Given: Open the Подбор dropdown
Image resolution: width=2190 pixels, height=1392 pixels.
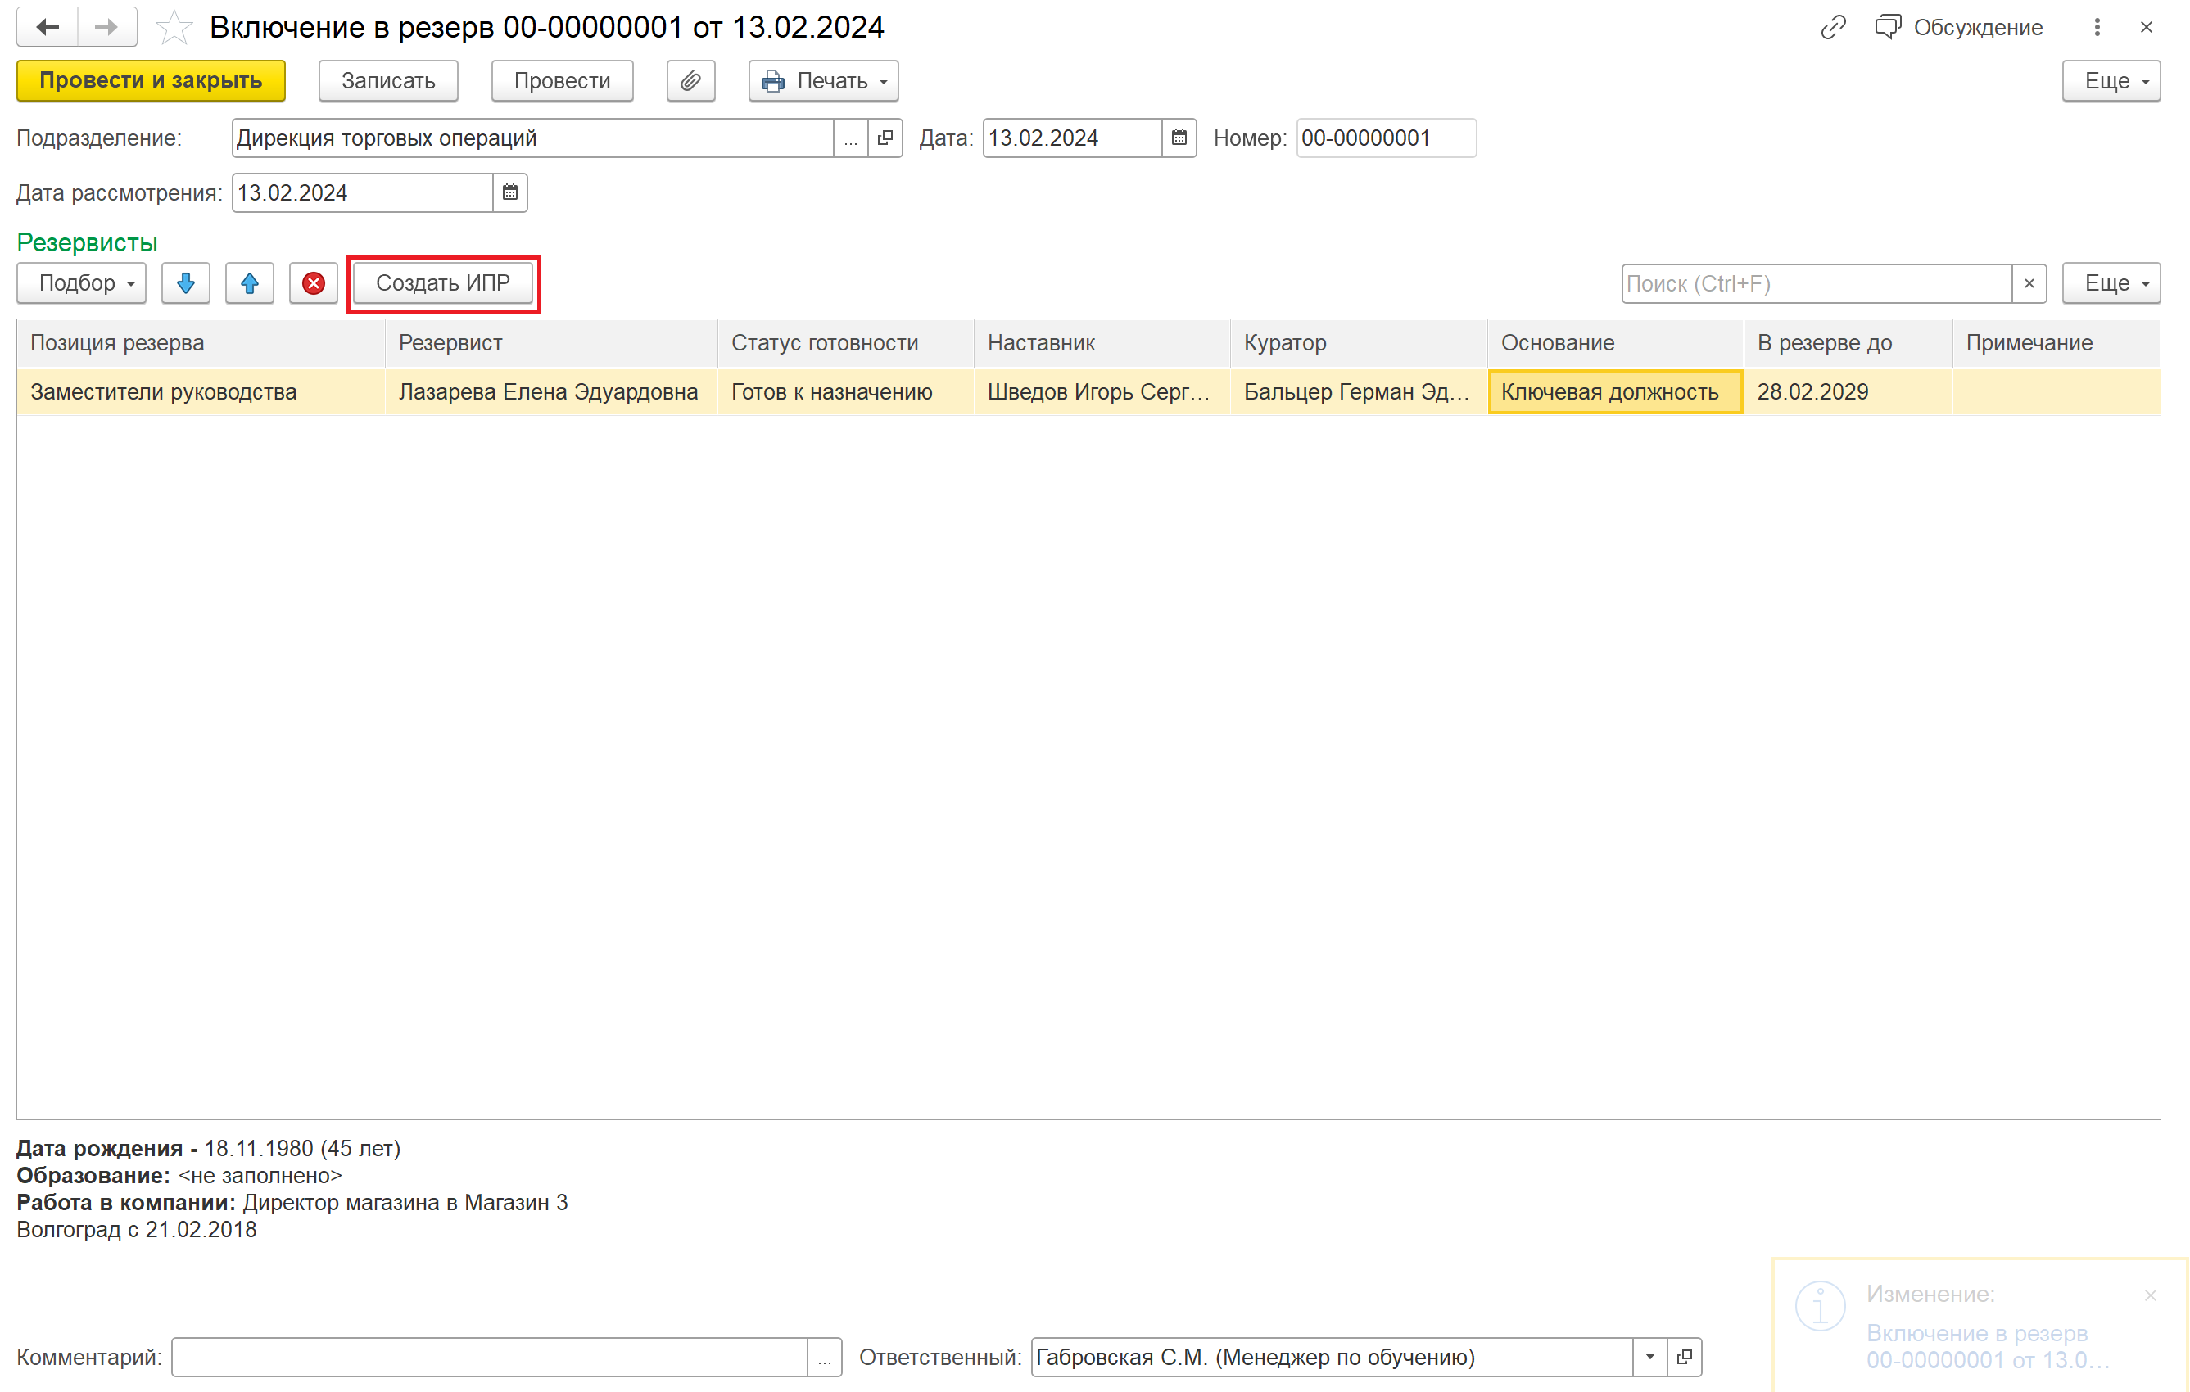Looking at the screenshot, I should pyautogui.click(x=85, y=283).
